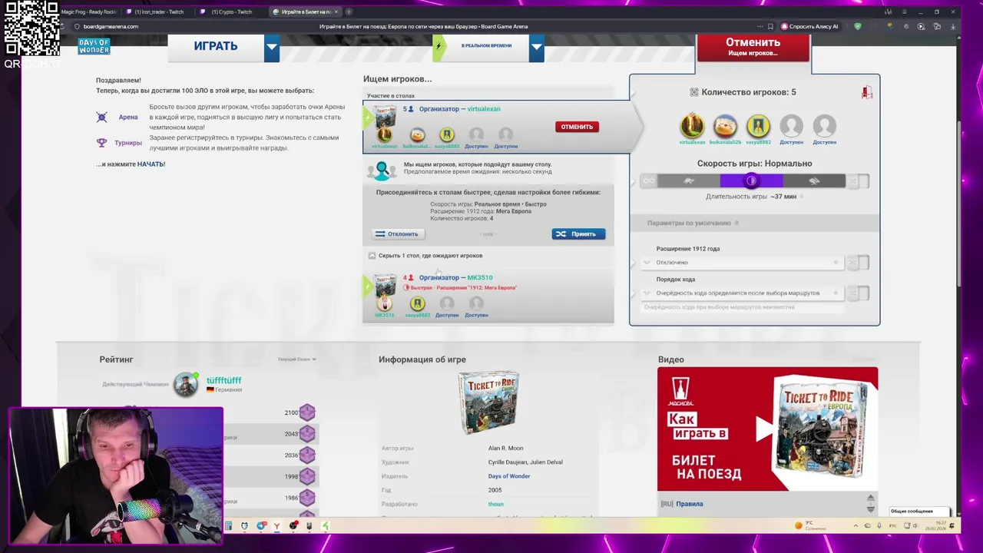This screenshot has height=553, width=983.
Task: Click the weather icon in the taskbar
Action: (798, 525)
